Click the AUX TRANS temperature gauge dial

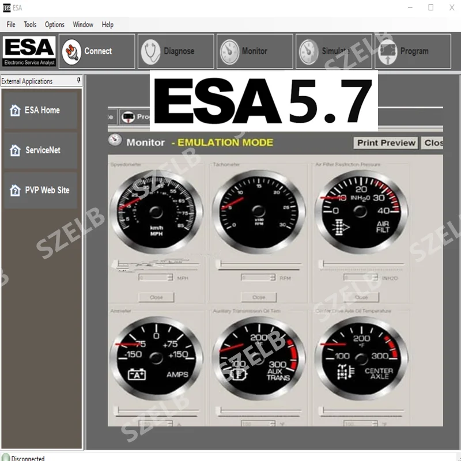click(x=259, y=358)
